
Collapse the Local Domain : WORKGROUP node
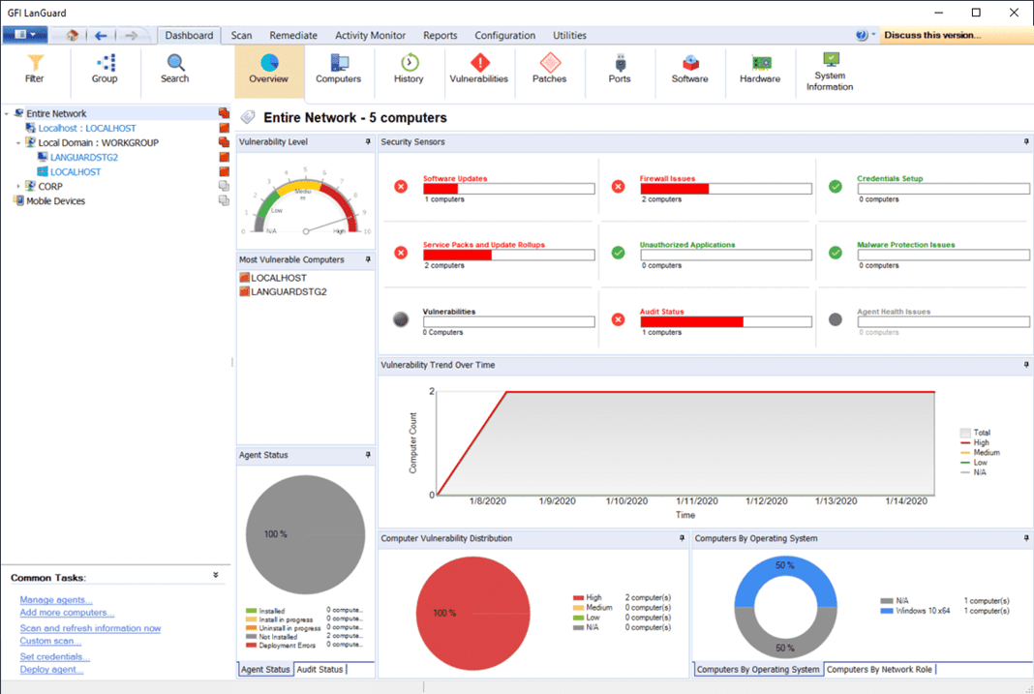coord(19,142)
